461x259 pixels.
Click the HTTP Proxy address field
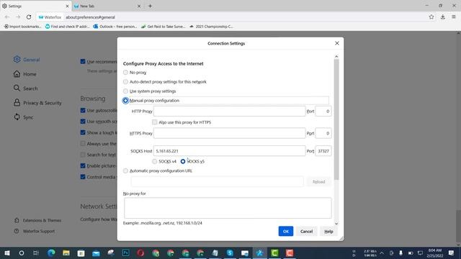click(229, 112)
